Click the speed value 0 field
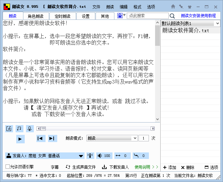This screenshot has height=182, width=223. [125, 156]
